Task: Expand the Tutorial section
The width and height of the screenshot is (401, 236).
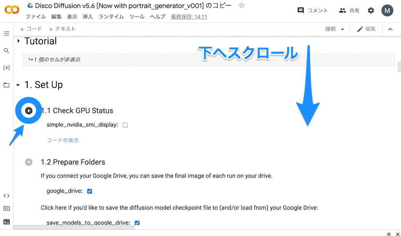Action: tap(18, 41)
